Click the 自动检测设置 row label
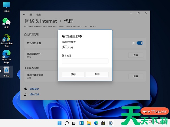Viewport: 170px width, 127px height. [34, 43]
